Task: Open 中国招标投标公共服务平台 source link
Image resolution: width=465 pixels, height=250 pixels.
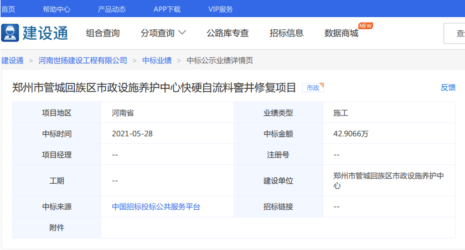Action: pyautogui.click(x=156, y=207)
